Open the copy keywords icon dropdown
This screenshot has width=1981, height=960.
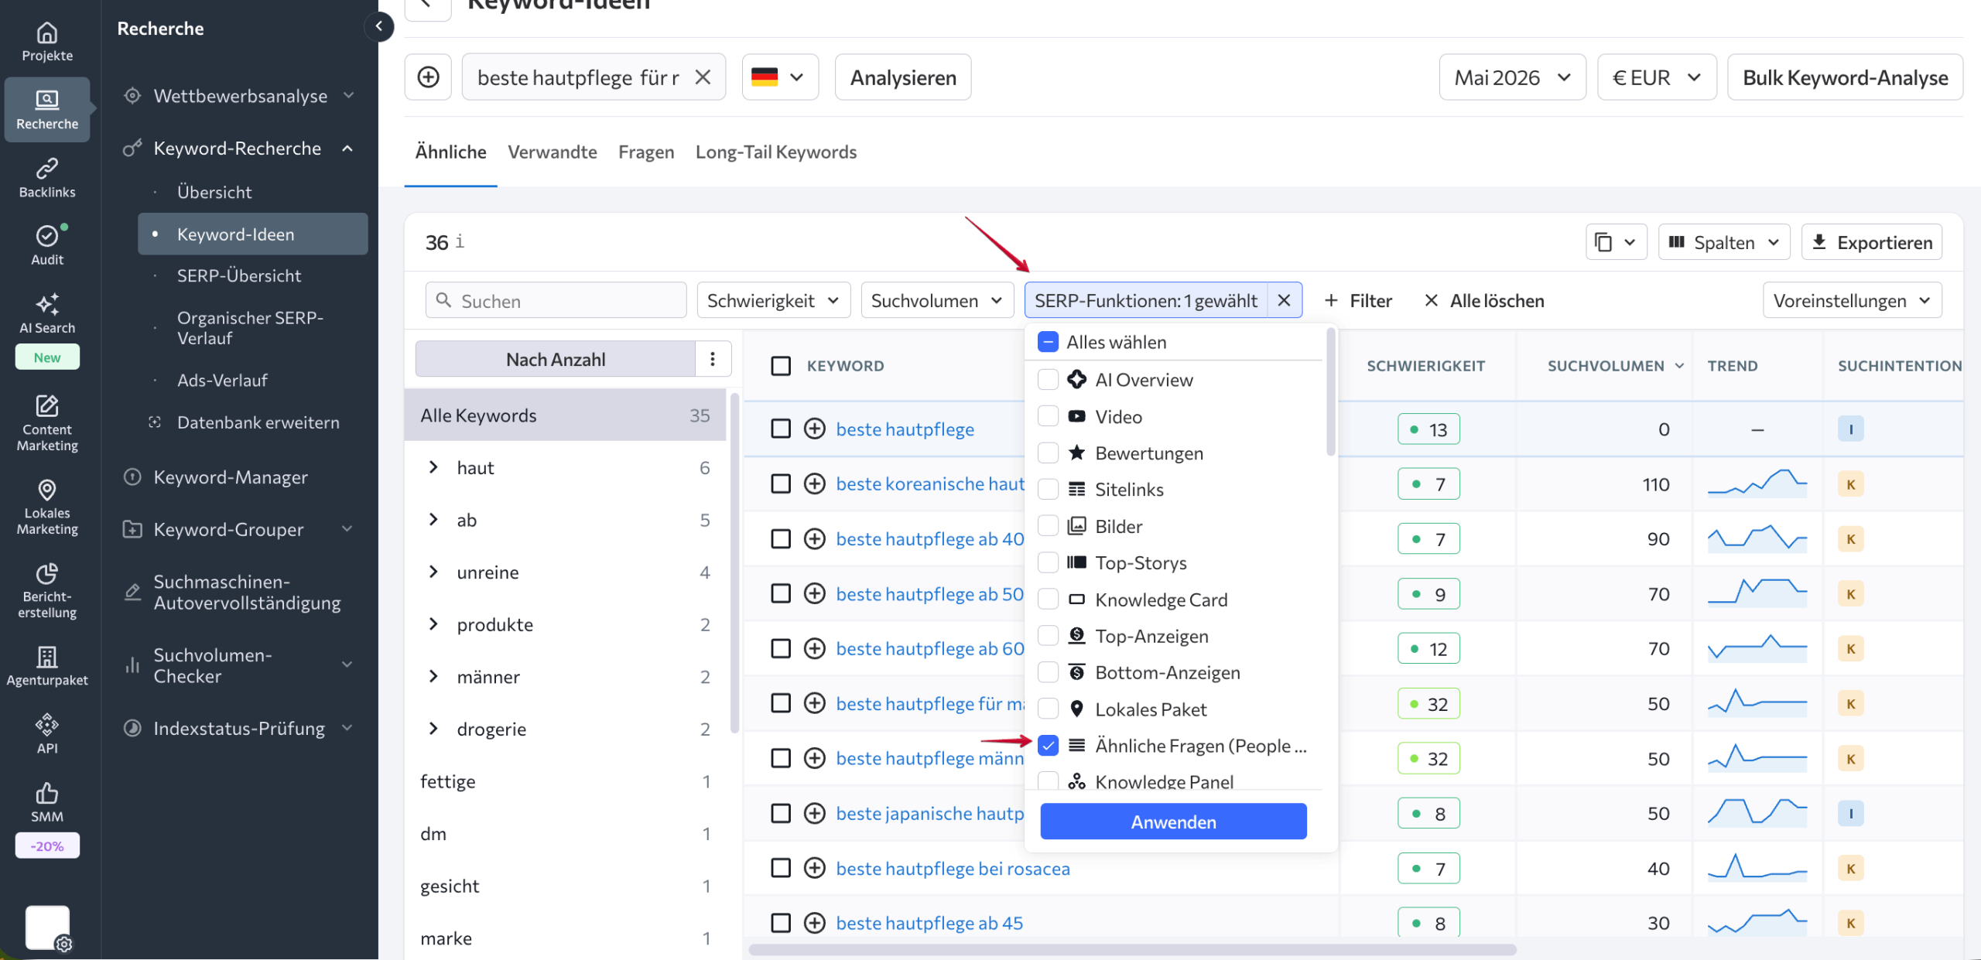click(1616, 243)
